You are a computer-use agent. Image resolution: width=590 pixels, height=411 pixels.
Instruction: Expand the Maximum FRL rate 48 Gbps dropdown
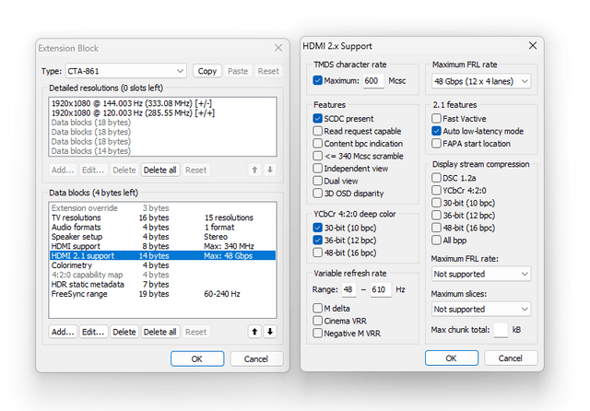[x=481, y=81]
